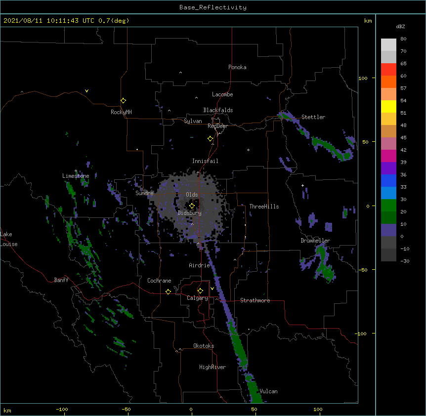Click the Blackfalds city label
The height and width of the screenshot is (416, 426).
tap(218, 110)
